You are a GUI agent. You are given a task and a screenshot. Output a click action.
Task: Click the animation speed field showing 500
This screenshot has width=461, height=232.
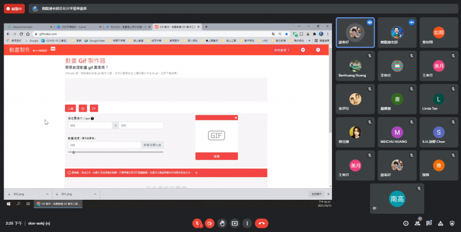pos(104,145)
